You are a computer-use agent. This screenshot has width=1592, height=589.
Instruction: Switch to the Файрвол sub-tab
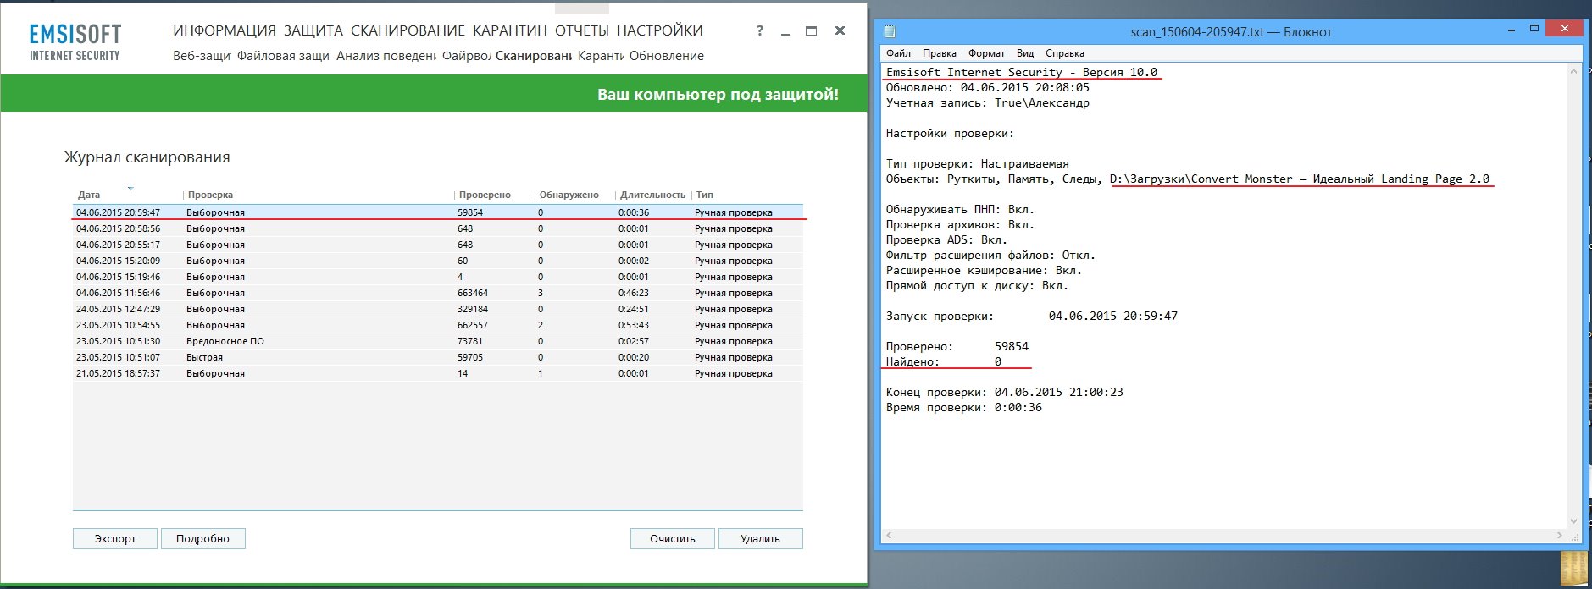[x=466, y=56]
